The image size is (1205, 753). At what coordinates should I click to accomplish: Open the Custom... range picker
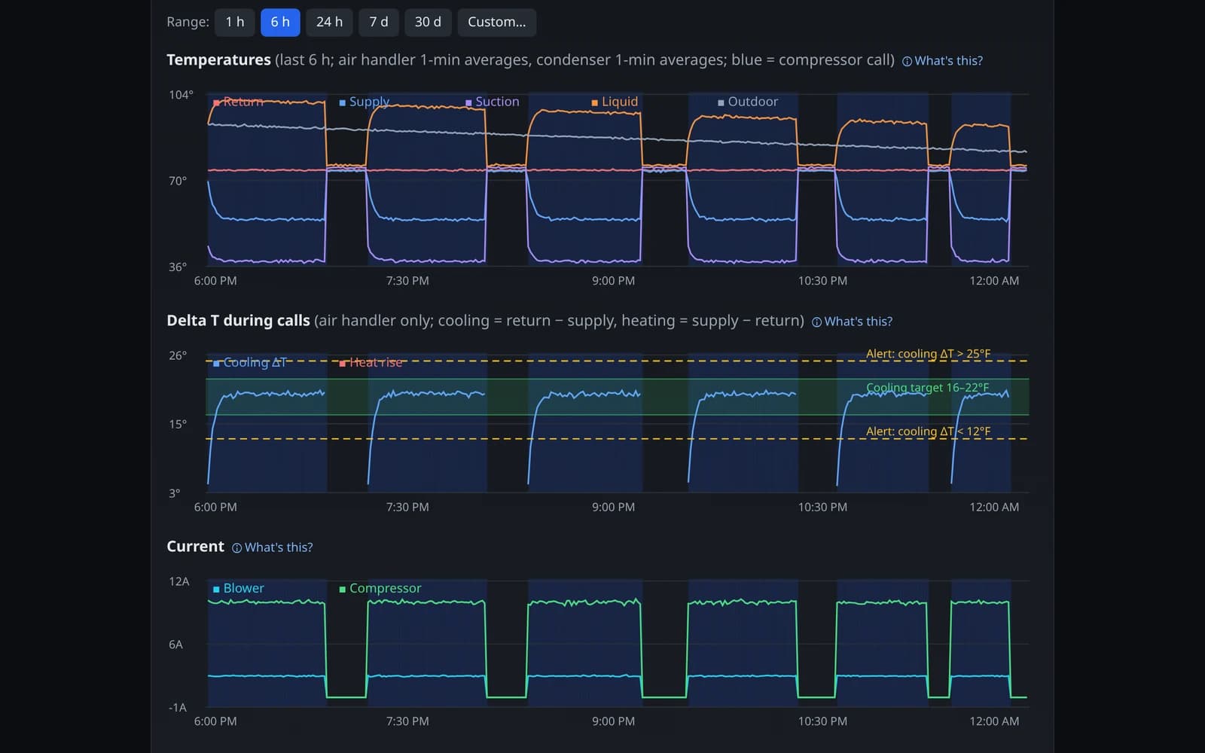click(497, 22)
